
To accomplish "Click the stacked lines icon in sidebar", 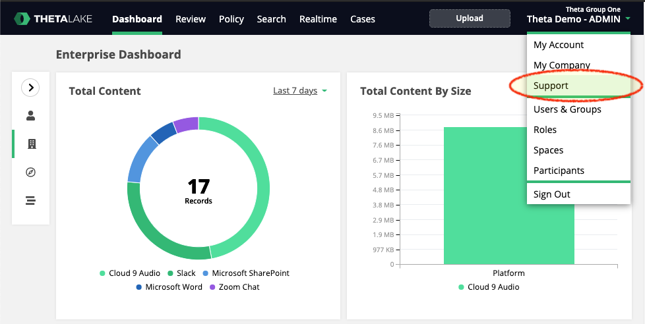I will click(x=30, y=200).
